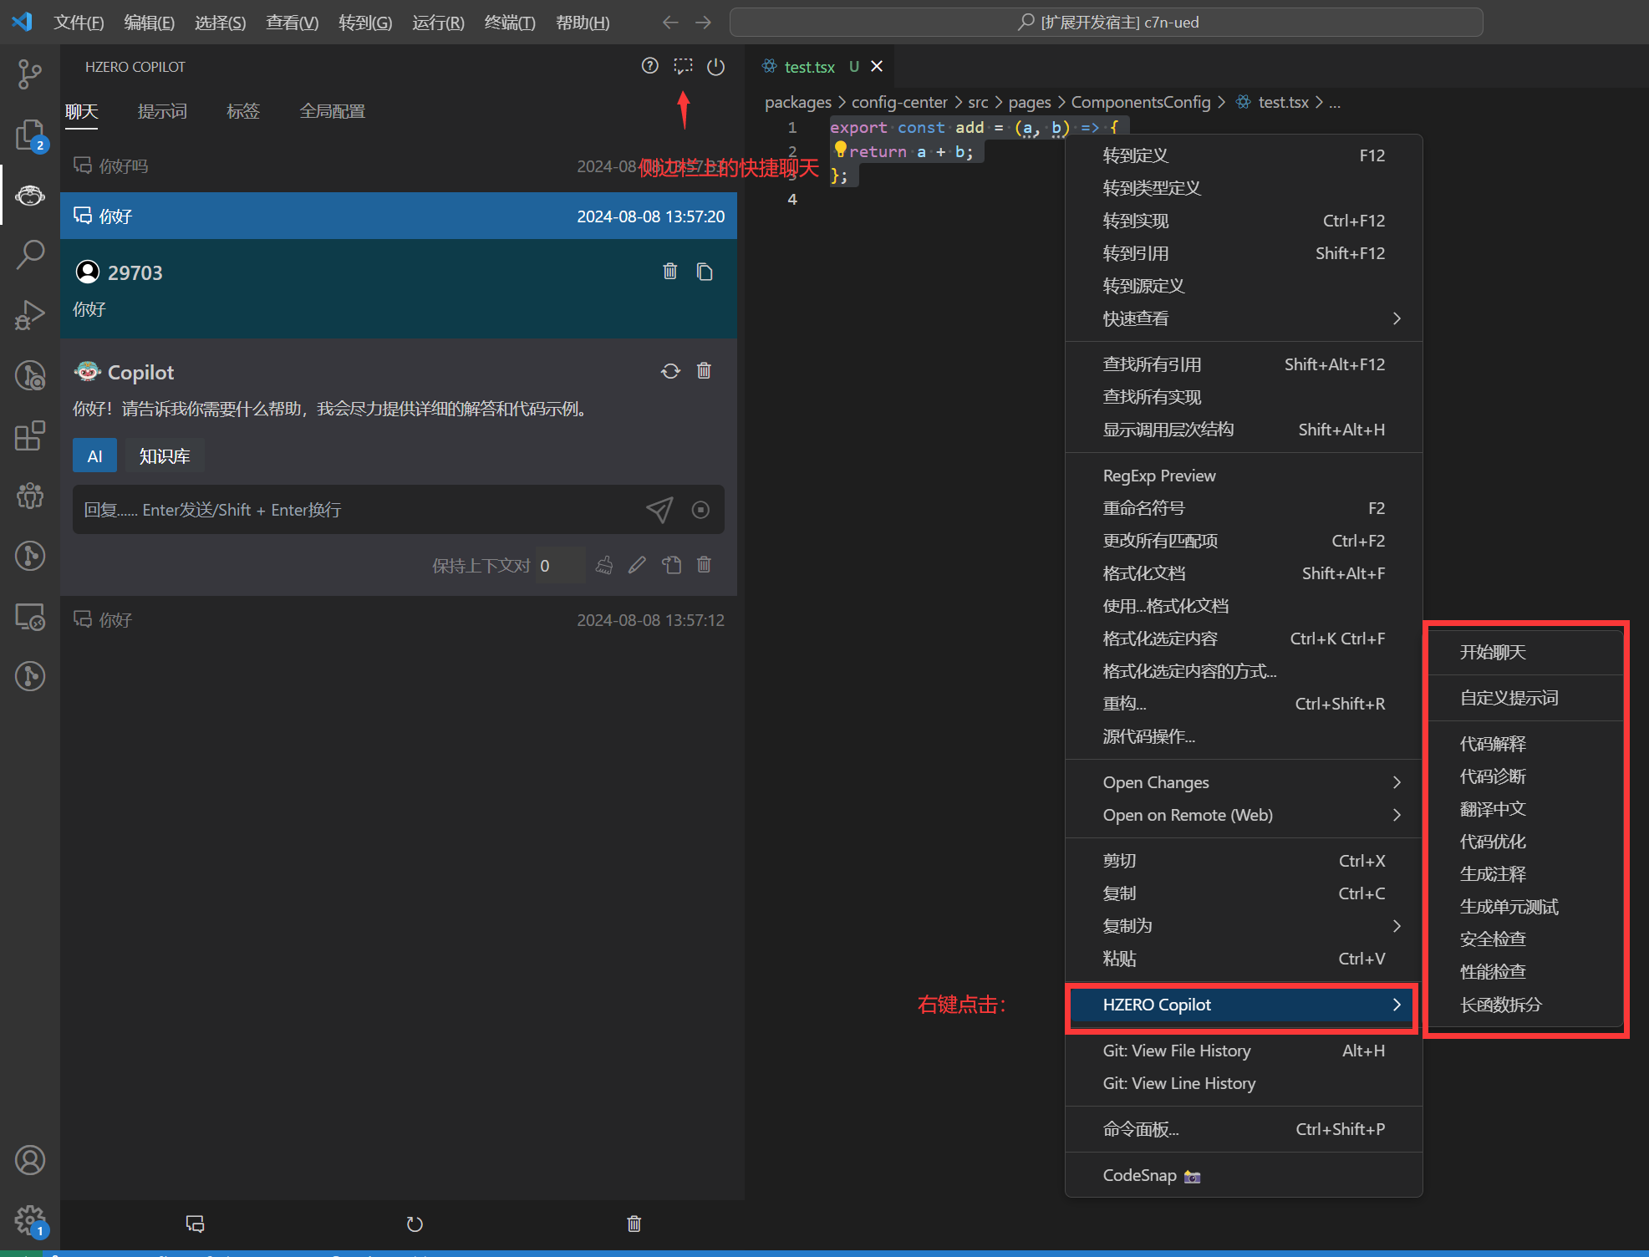
Task: Open Manage gear menu in activity bar
Action: (30, 1220)
